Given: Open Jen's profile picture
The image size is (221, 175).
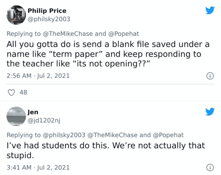Looking at the screenshot, I should coord(16,116).
